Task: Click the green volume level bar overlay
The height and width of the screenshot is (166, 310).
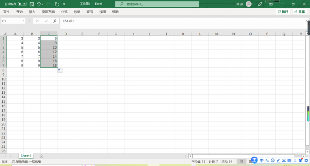Action: coord(308,114)
